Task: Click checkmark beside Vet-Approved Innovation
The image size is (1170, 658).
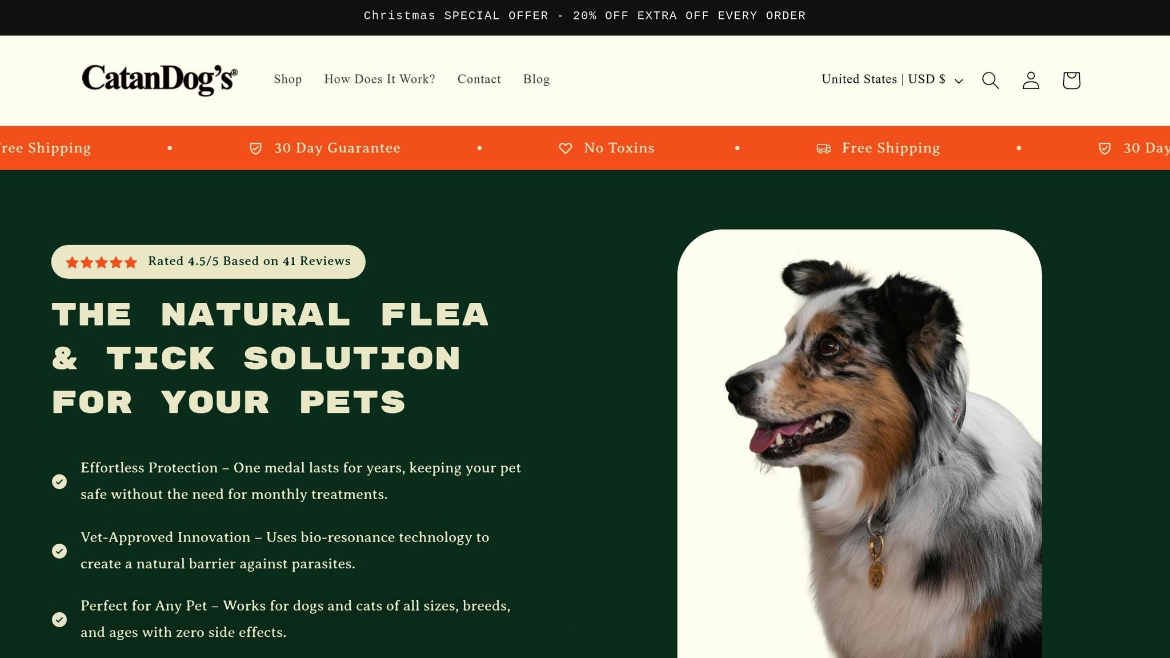Action: click(59, 551)
